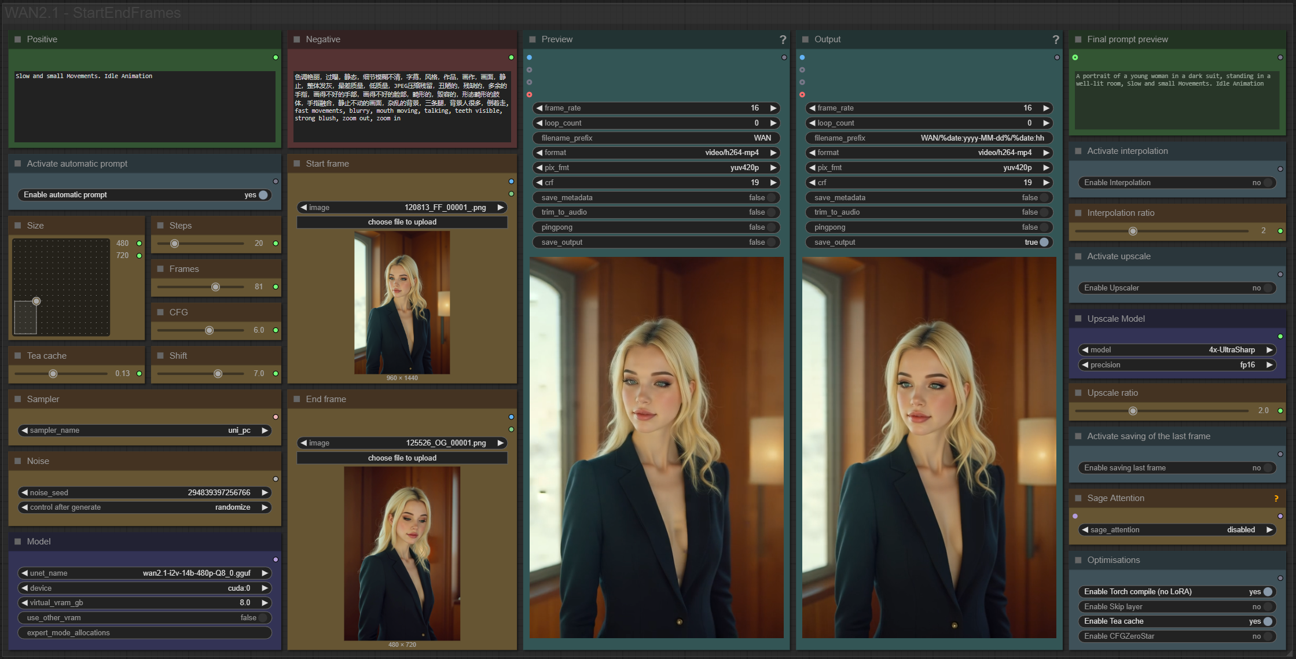Collapse the Positive node via title square
Image resolution: width=1296 pixels, height=659 pixels.
click(x=18, y=39)
